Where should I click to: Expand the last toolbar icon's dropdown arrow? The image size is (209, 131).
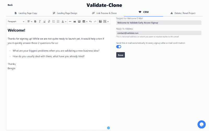[x=108, y=21]
